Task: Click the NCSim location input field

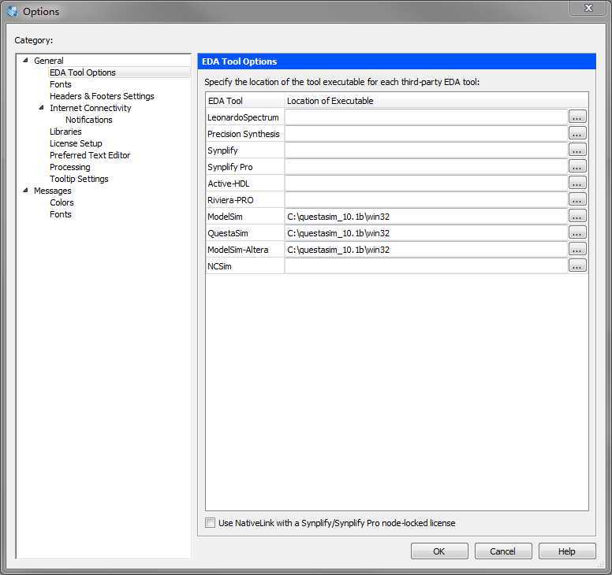Action: 426,266
